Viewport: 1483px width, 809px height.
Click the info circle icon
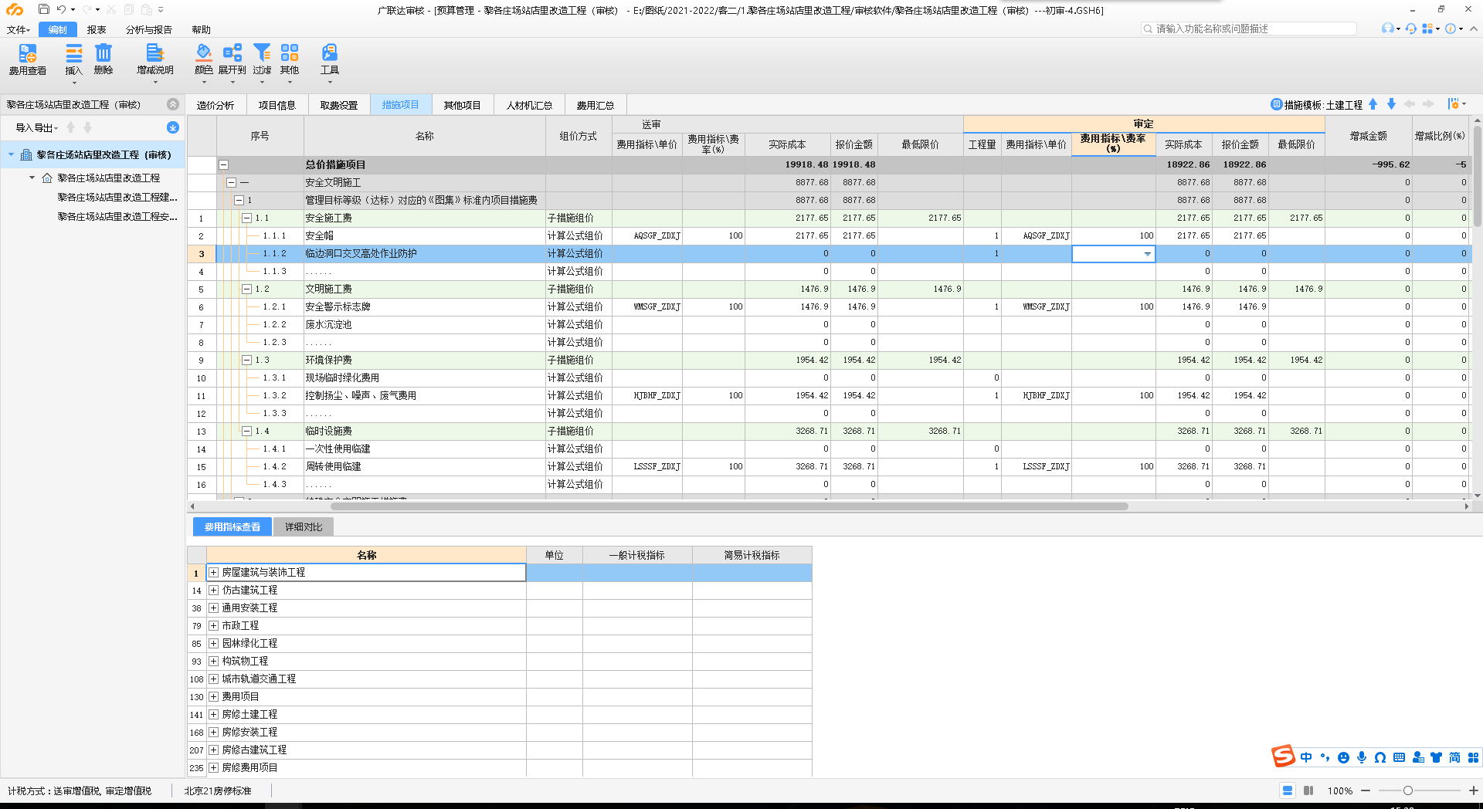pyautogui.click(x=1451, y=29)
